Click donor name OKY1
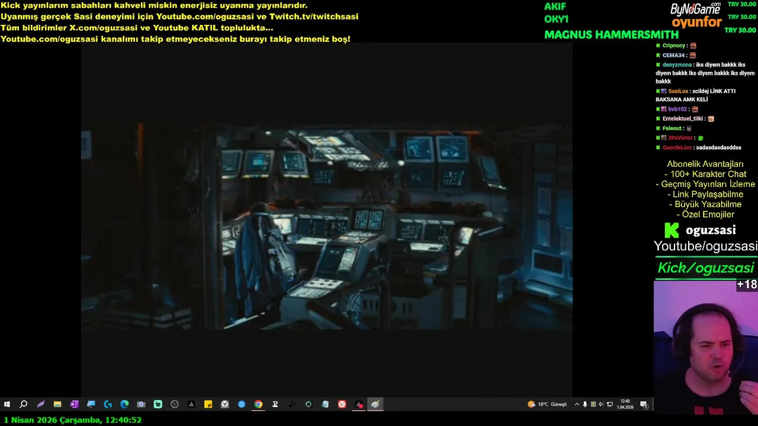This screenshot has width=758, height=426. [556, 19]
